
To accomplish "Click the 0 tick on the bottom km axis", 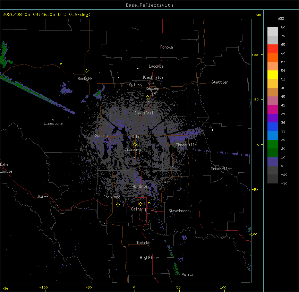I will (134, 287).
